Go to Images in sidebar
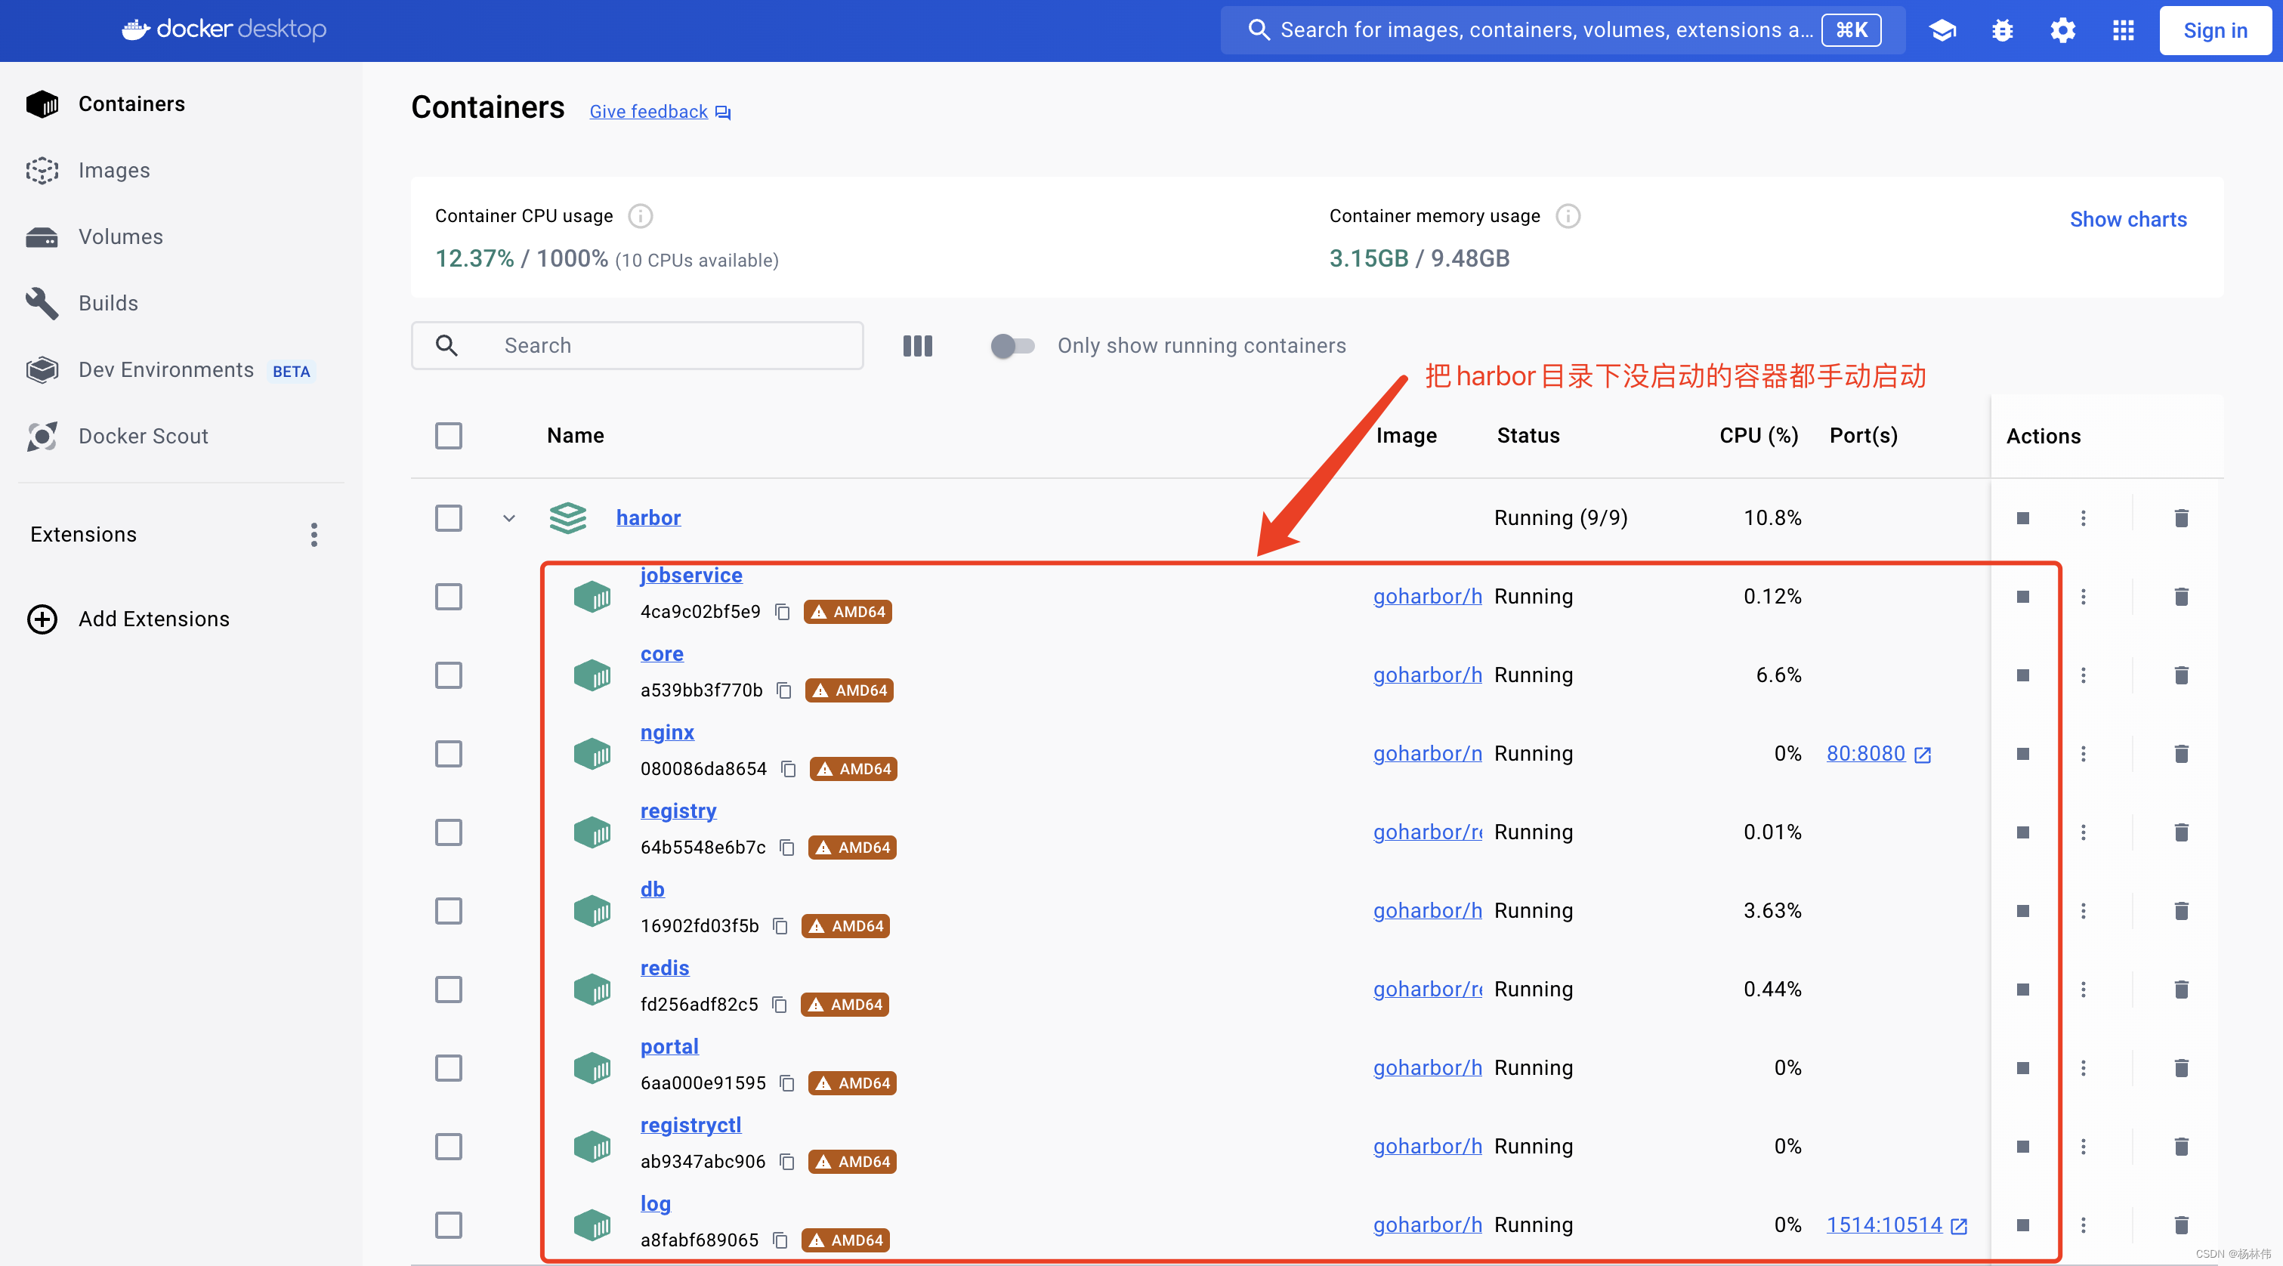 114,170
